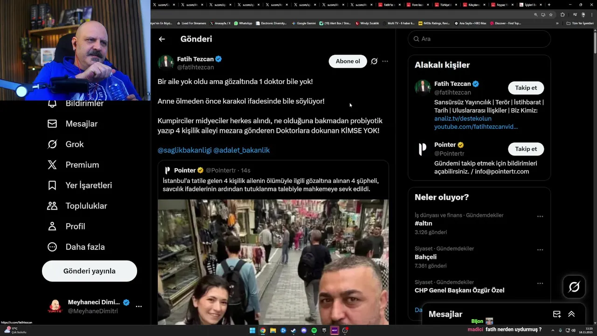The image size is (597, 336).
Task: Open Pointer's avatar in Alakalı kişiler
Action: coord(423,149)
